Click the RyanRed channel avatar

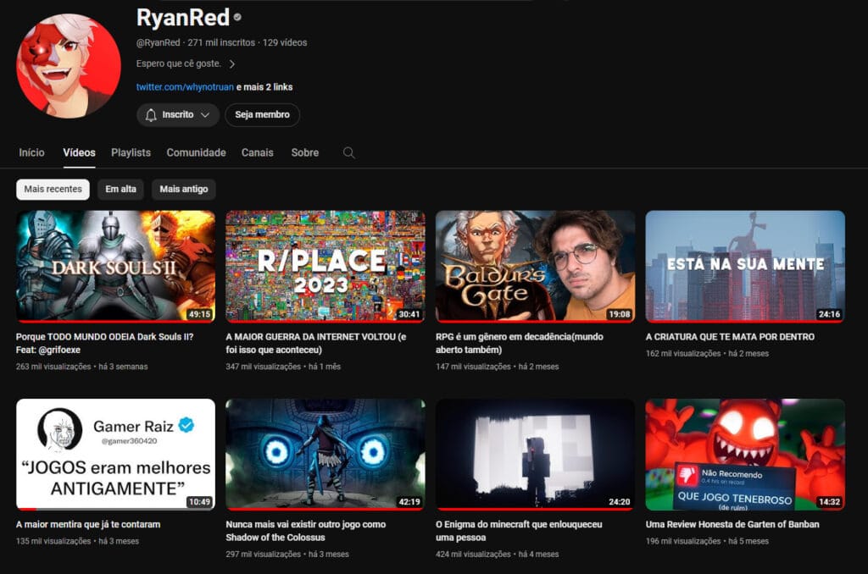(68, 65)
